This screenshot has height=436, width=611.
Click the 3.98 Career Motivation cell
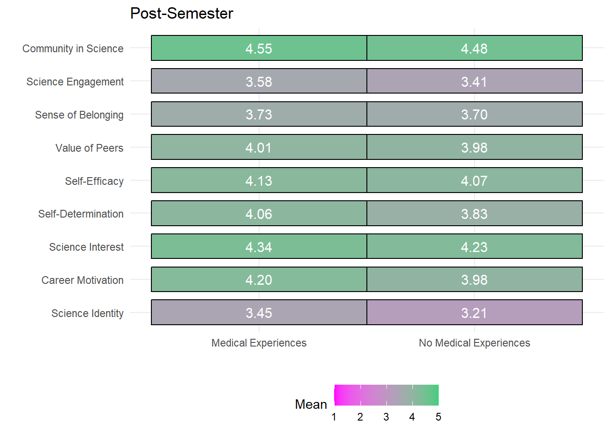pyautogui.click(x=475, y=279)
